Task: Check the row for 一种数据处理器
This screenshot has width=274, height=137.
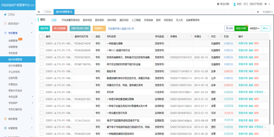Action: pos(41,43)
